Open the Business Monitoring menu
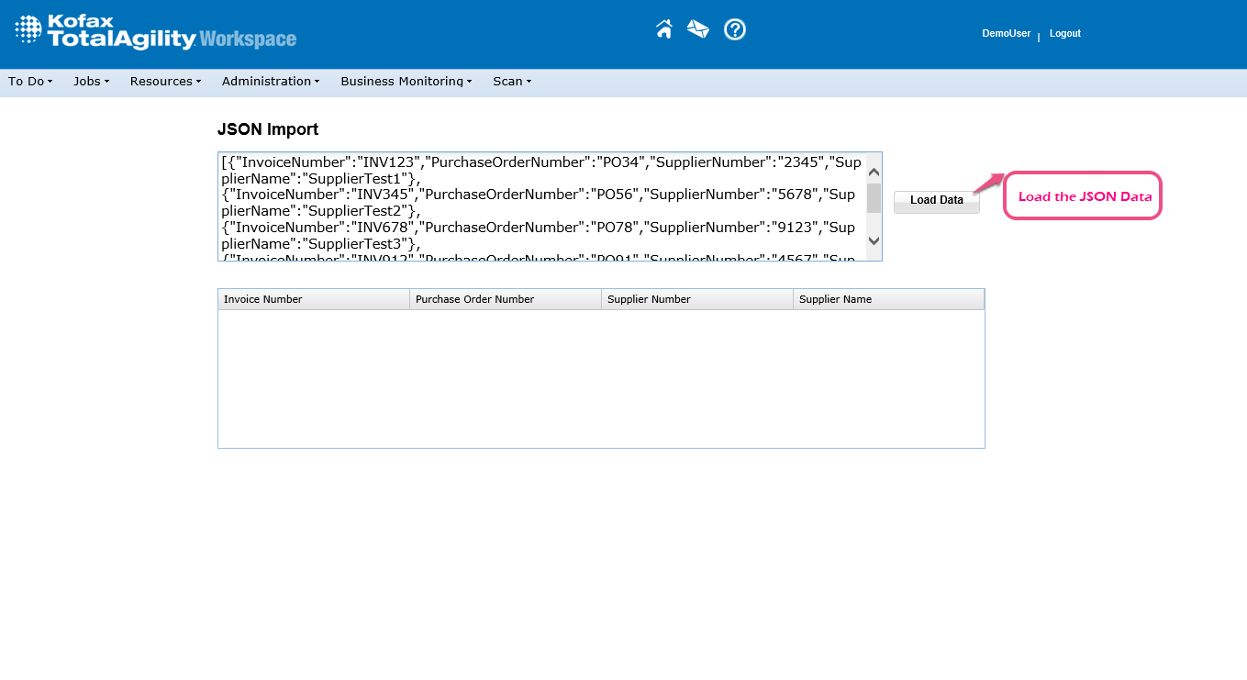Viewport: 1247px width, 680px height. tap(406, 82)
